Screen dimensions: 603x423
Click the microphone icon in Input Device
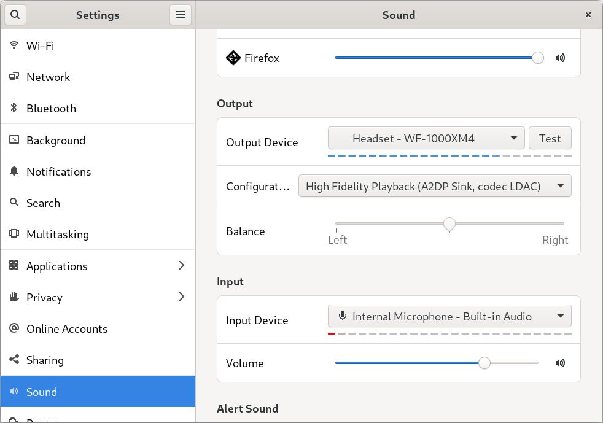coord(342,316)
